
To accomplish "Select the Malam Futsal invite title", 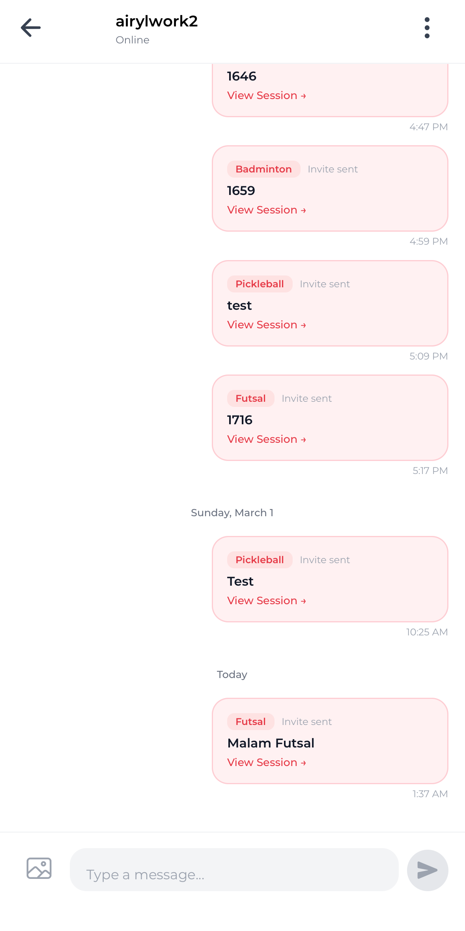I will point(271,743).
